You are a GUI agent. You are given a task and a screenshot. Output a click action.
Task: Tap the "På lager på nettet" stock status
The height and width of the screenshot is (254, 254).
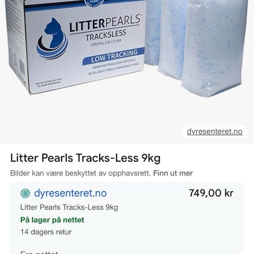pyautogui.click(x=52, y=220)
